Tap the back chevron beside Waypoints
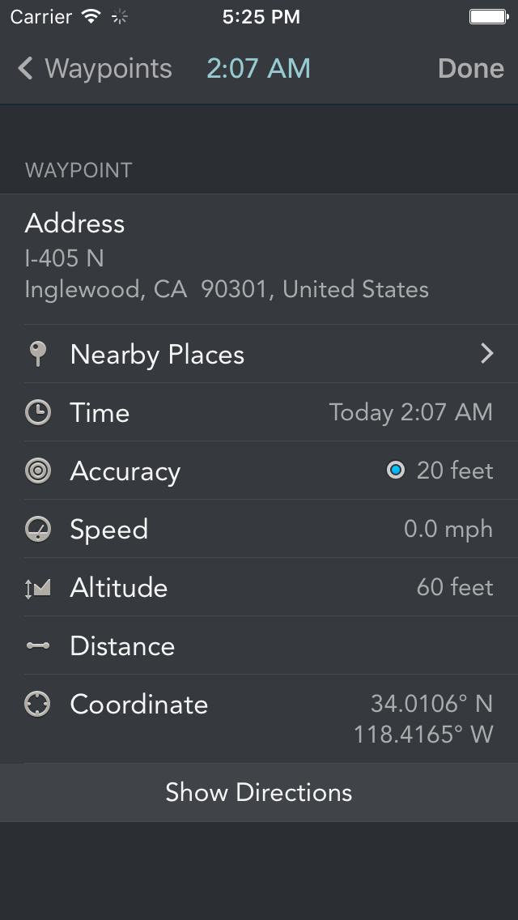 tap(25, 69)
